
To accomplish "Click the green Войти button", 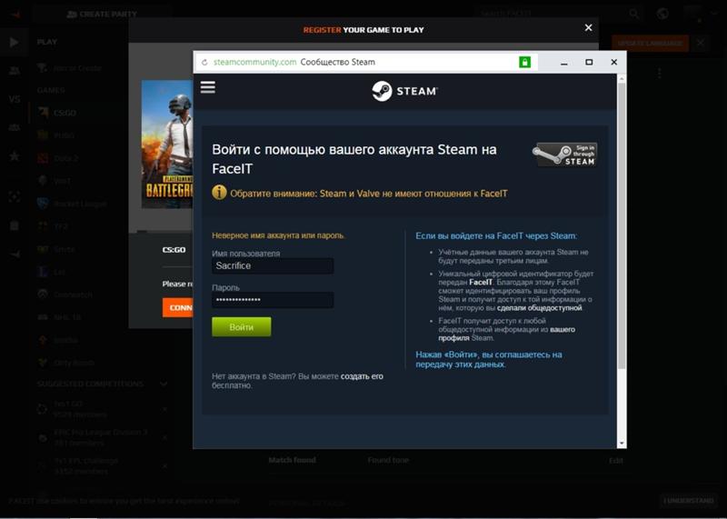I will click(242, 327).
